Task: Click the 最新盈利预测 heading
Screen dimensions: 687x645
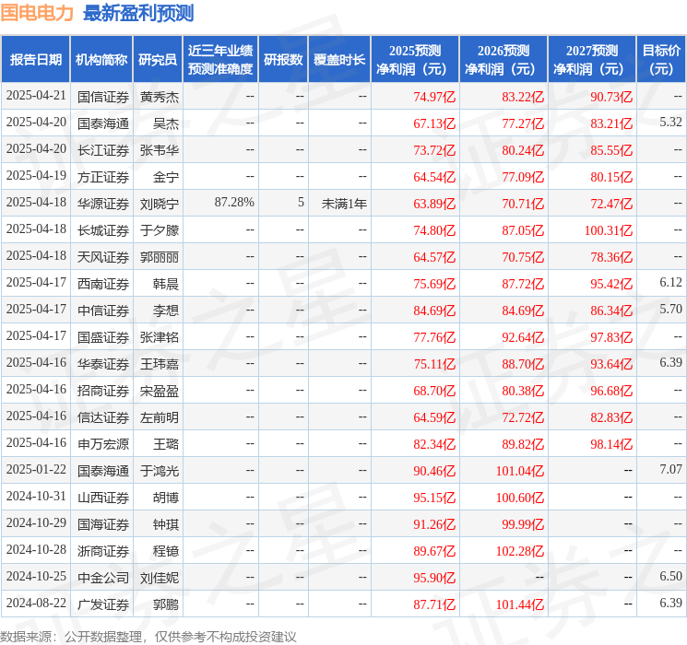Action: (x=138, y=13)
